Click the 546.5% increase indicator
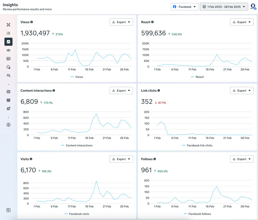Screen dimensions: 258x220 click(175, 34)
